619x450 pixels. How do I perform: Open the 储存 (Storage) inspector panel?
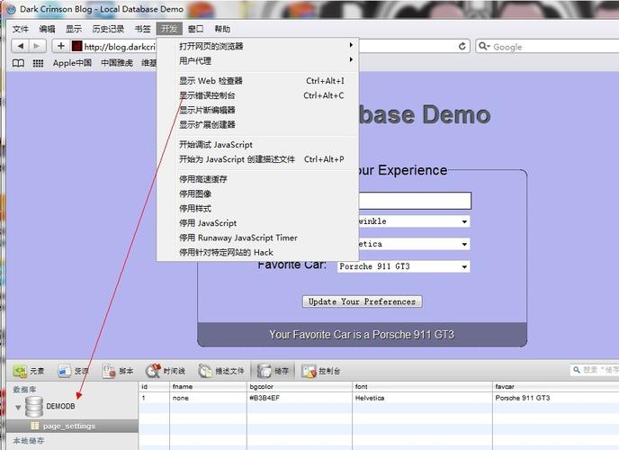(274, 371)
